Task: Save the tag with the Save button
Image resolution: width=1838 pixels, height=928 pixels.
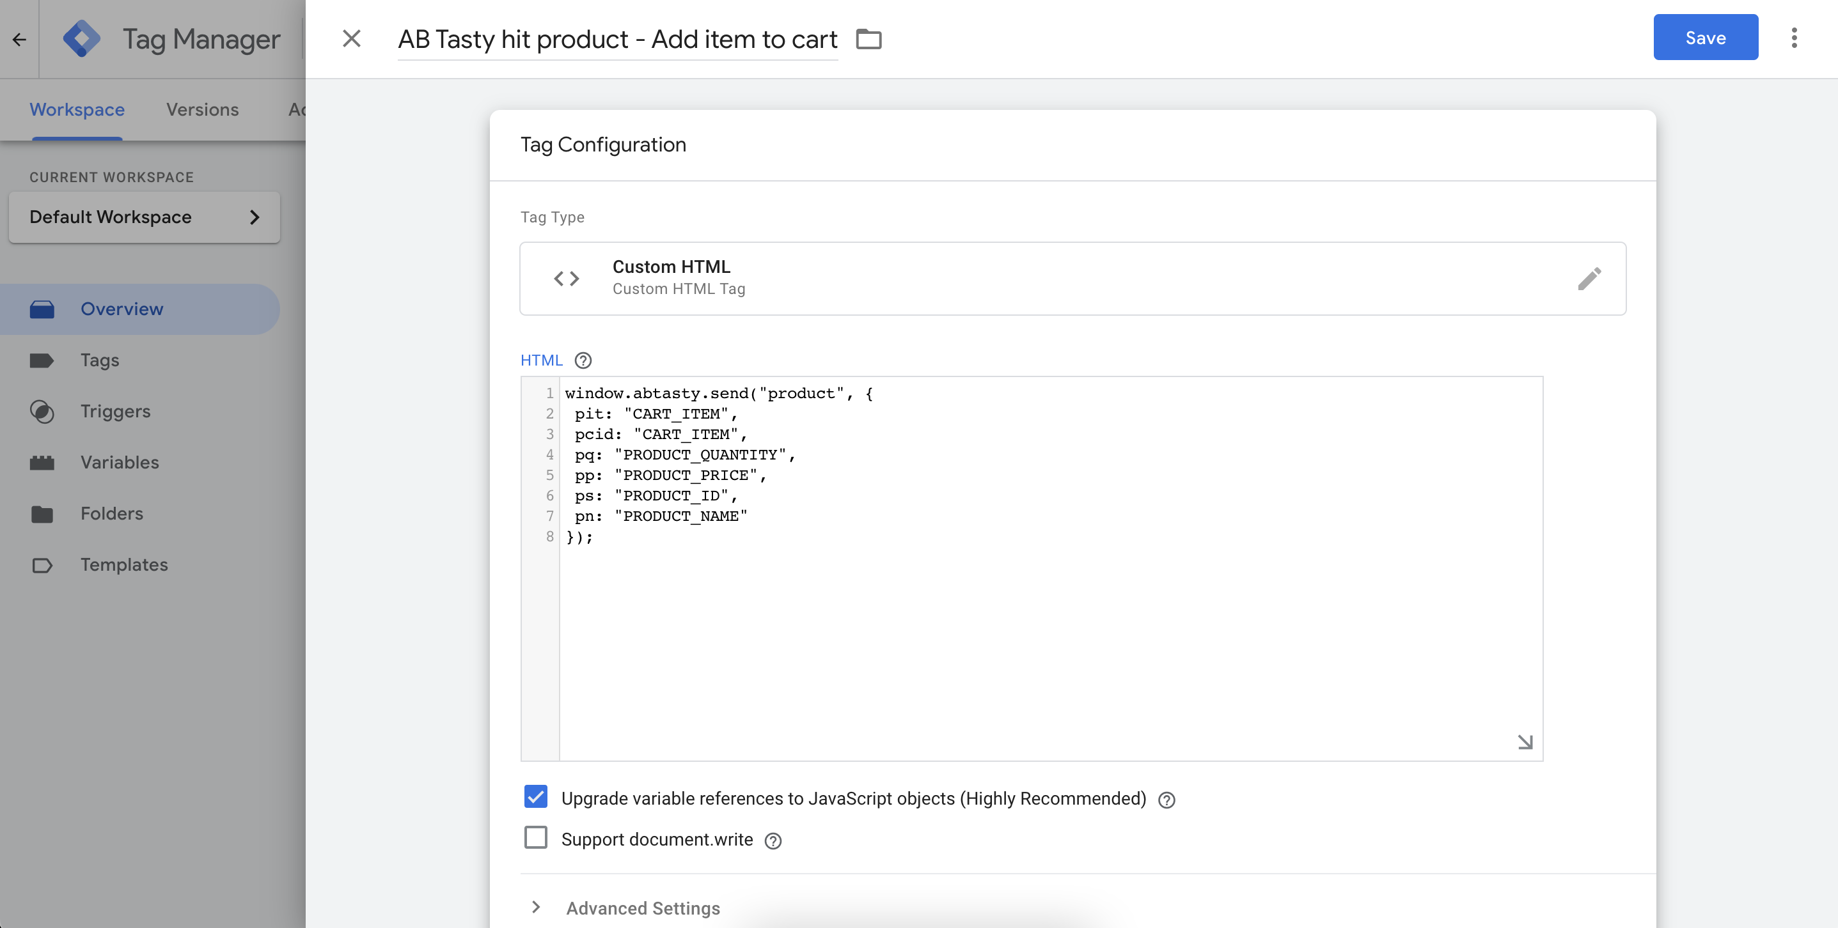Action: tap(1705, 38)
